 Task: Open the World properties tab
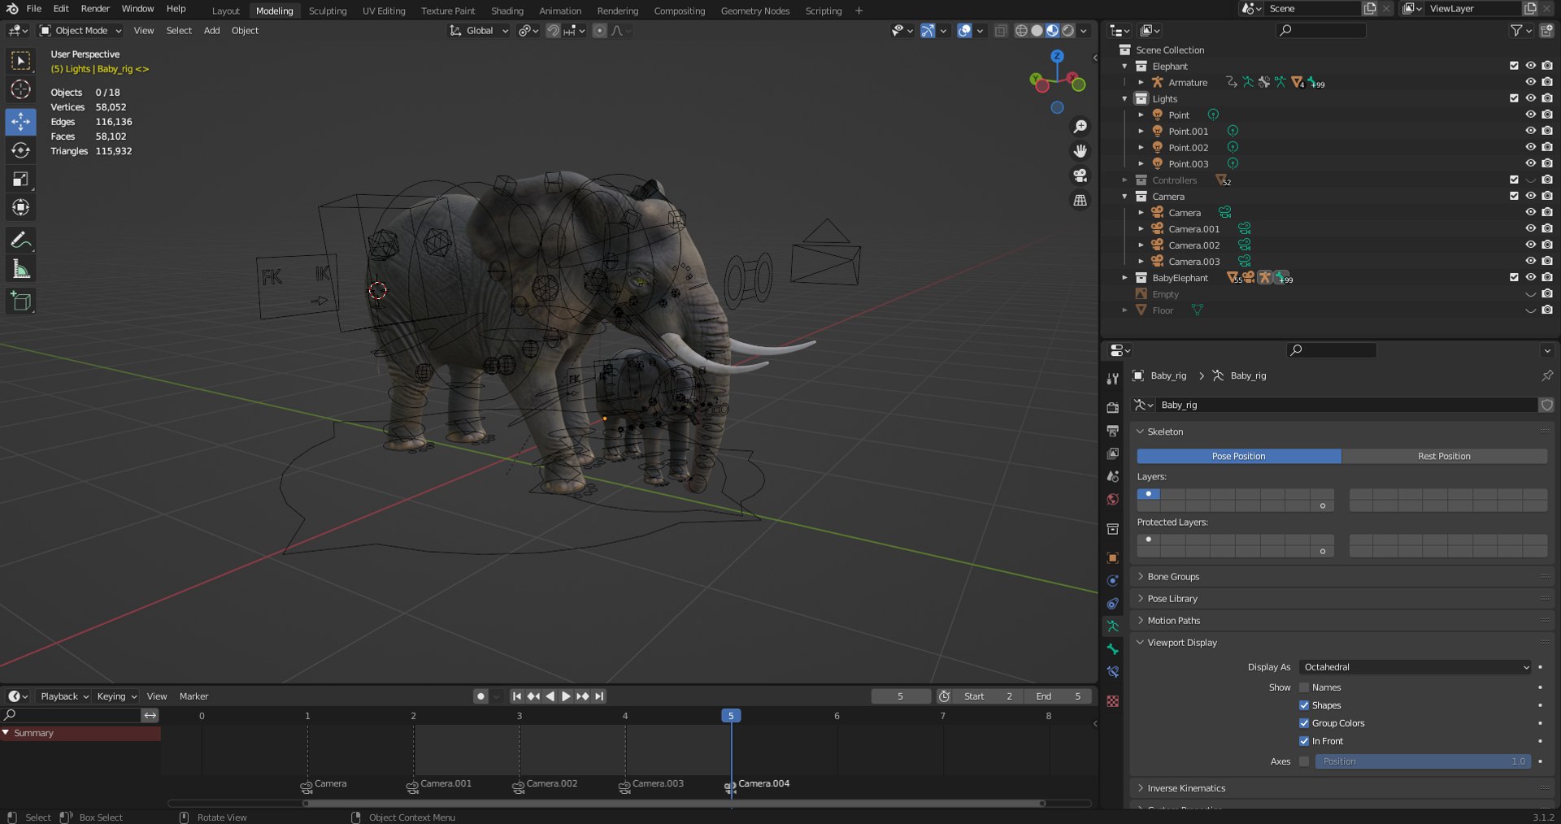[1113, 499]
